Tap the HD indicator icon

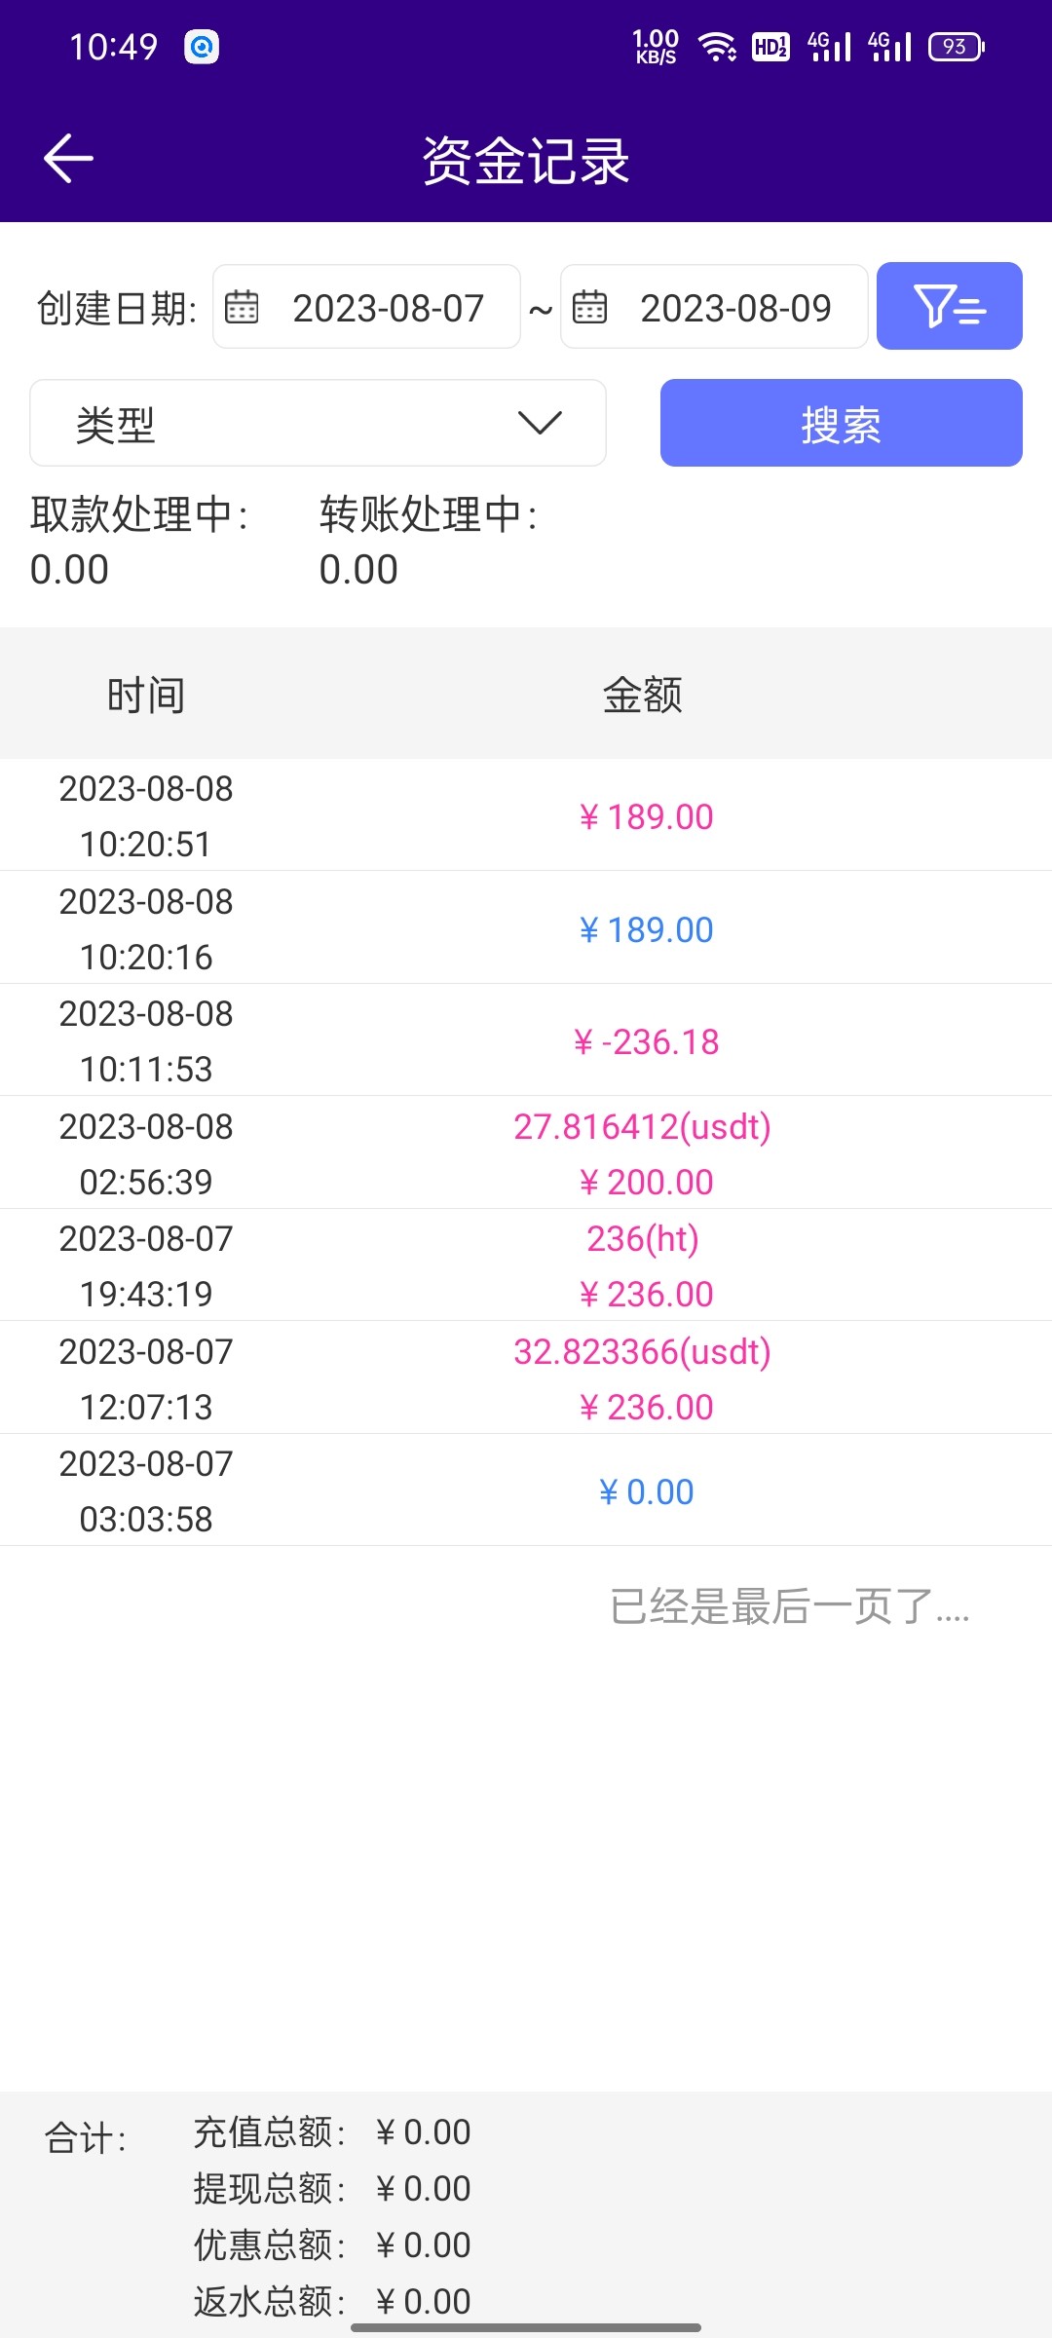coord(770,46)
